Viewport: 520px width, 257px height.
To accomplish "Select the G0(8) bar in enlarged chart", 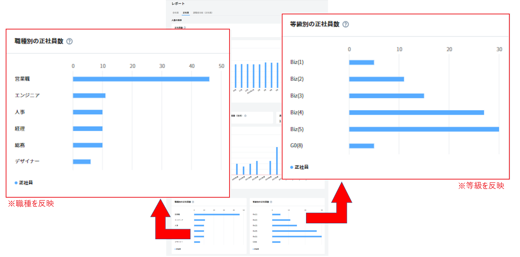I will click(361, 146).
